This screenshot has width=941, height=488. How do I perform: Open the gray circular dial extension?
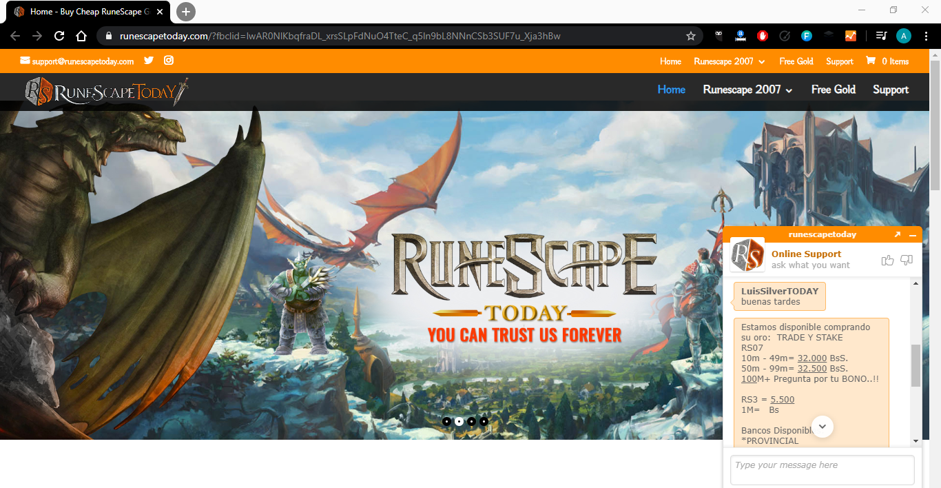pyautogui.click(x=785, y=36)
